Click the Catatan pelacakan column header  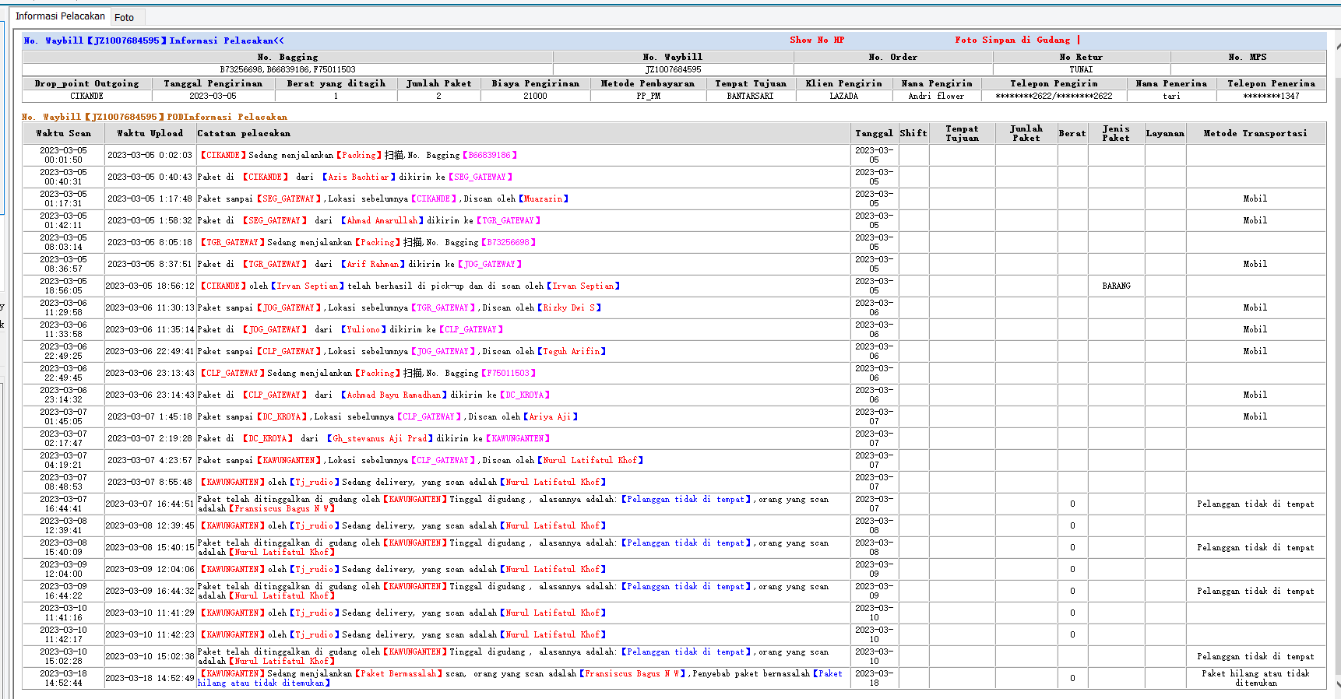coord(523,133)
